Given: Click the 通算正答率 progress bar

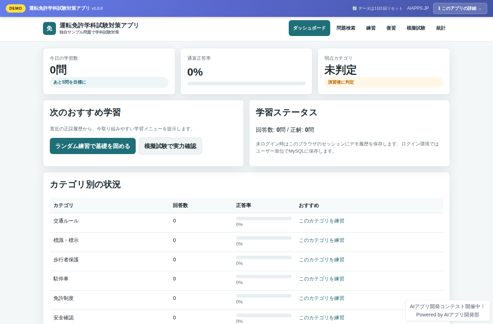Looking at the screenshot, I should click(247, 84).
